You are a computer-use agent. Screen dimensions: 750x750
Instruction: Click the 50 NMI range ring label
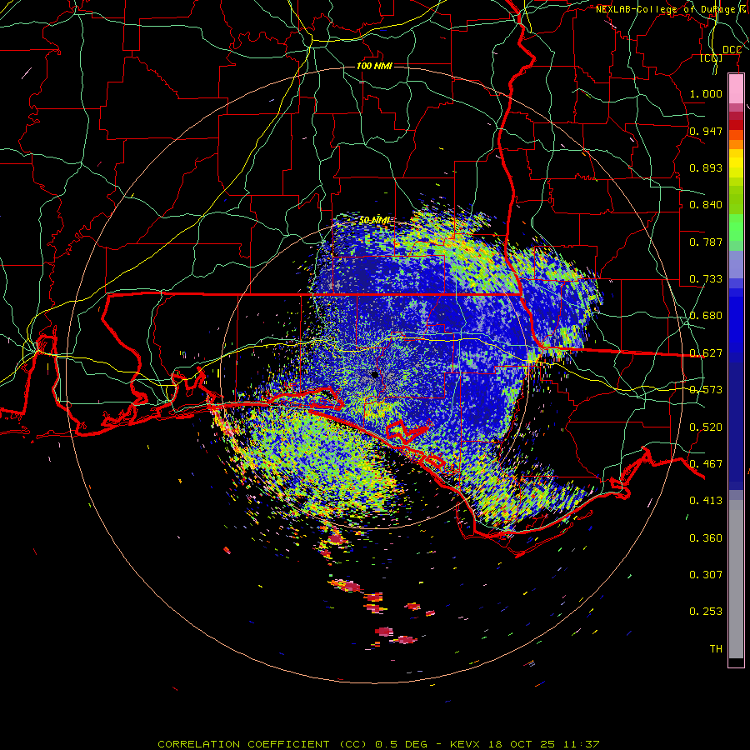click(374, 221)
